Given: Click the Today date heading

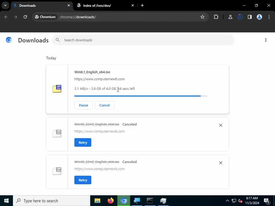Looking at the screenshot, I should [51, 58].
